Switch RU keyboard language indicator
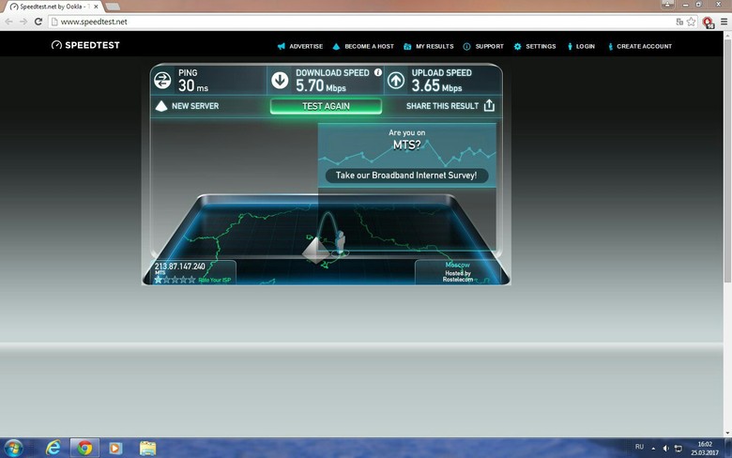 639,447
